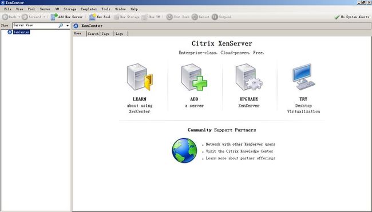Viewport: 372px width, 212px height.
Task: Open the Pool menu
Action: (x=31, y=9)
